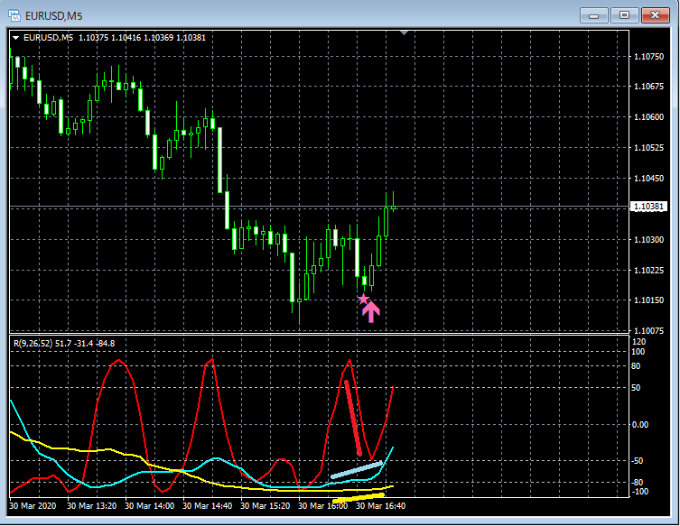Click the indicator scale value 120

(639, 342)
